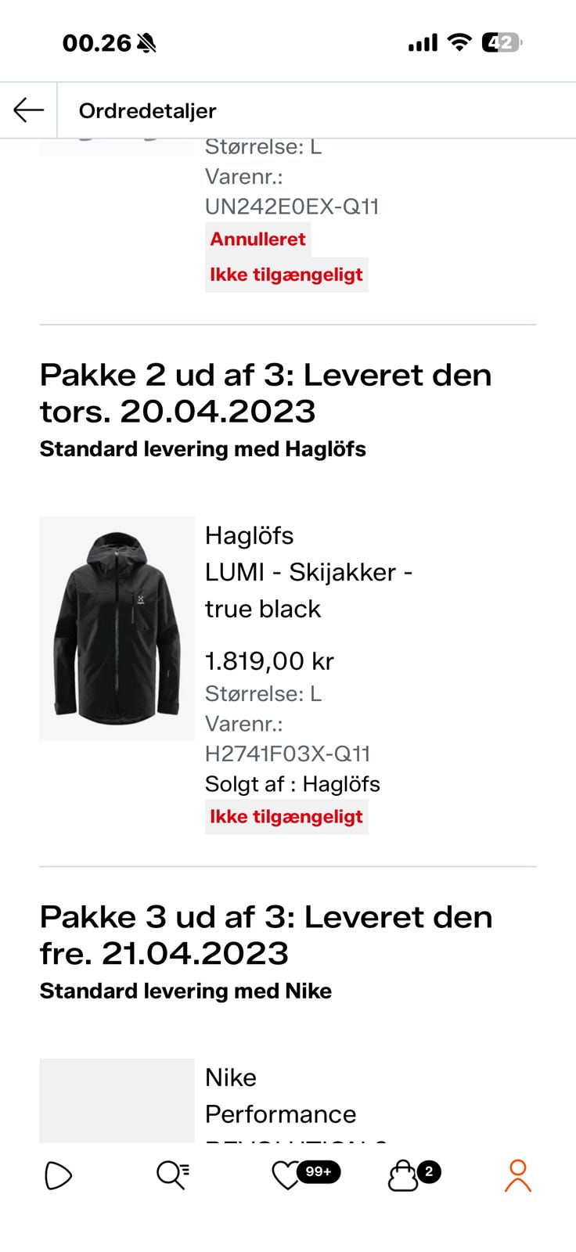The width and height of the screenshot is (576, 1252).
Task: Tap the back arrow icon
Action: (28, 110)
